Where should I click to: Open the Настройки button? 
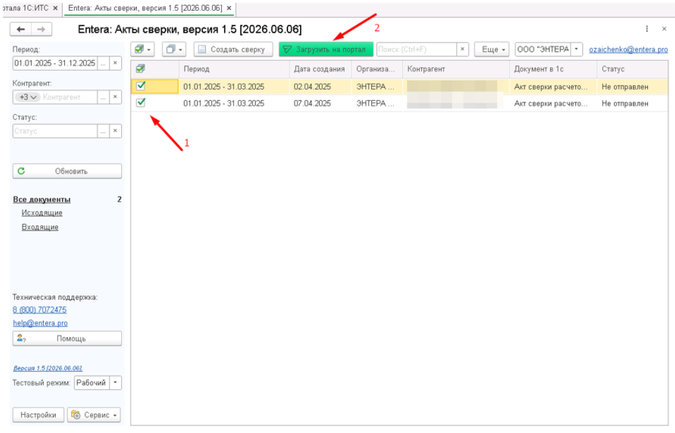click(38, 415)
